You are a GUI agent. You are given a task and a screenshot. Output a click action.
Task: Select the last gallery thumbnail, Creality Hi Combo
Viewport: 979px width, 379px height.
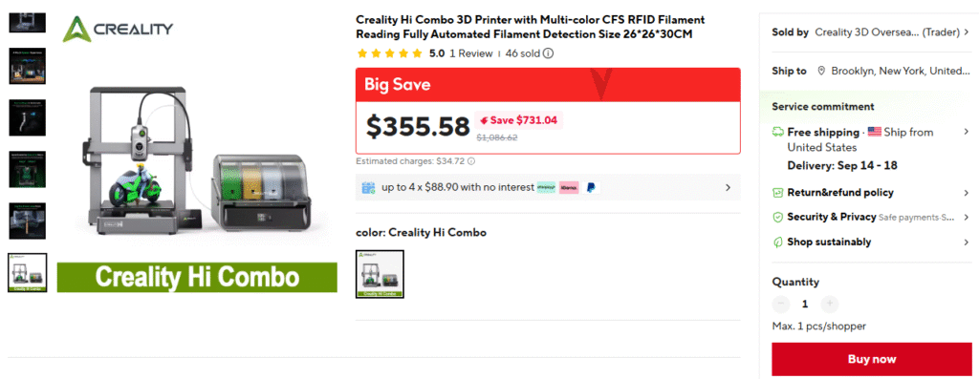click(x=27, y=272)
